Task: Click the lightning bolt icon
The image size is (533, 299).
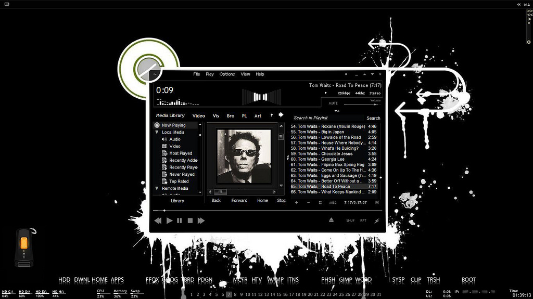Action: coord(377,221)
